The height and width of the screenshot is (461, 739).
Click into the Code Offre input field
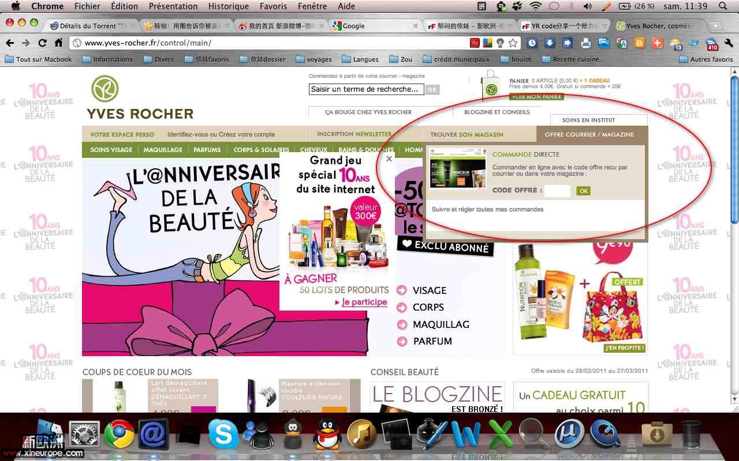(557, 191)
